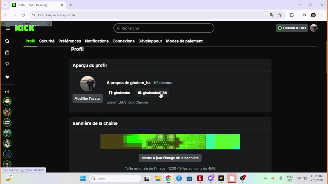
Task: Go to Home via sidebar house icon
Action: [x=7, y=41]
